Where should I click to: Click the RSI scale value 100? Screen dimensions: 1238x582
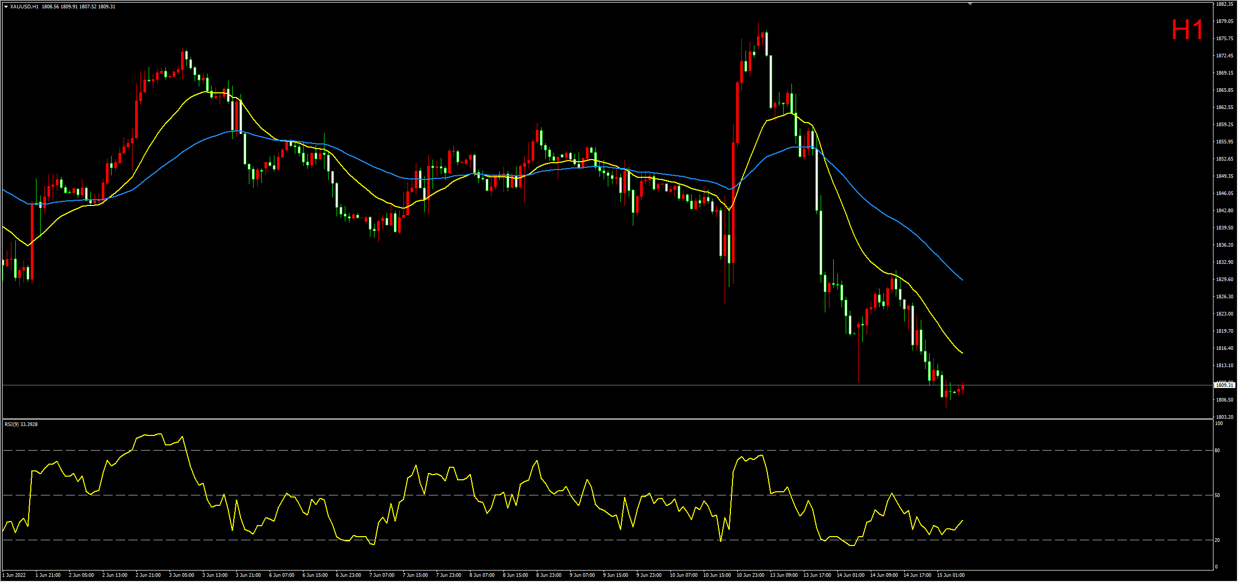(1219, 423)
